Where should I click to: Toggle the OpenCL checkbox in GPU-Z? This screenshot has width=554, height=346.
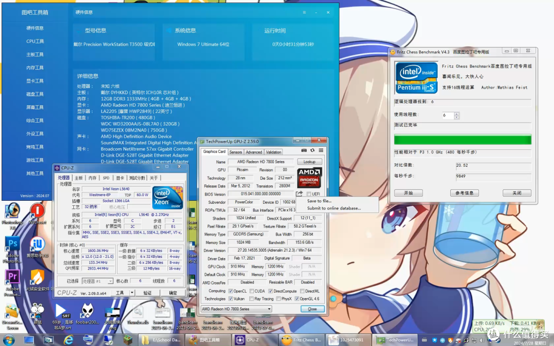click(x=231, y=291)
